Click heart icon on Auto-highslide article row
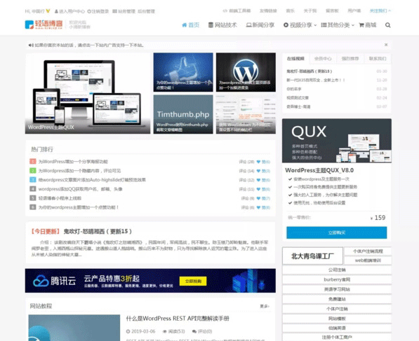Screen dimensions: 419x341 coord(258,180)
